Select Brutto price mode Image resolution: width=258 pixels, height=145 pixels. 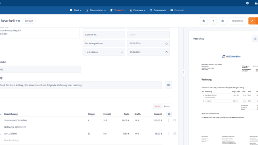(x=167, y=106)
